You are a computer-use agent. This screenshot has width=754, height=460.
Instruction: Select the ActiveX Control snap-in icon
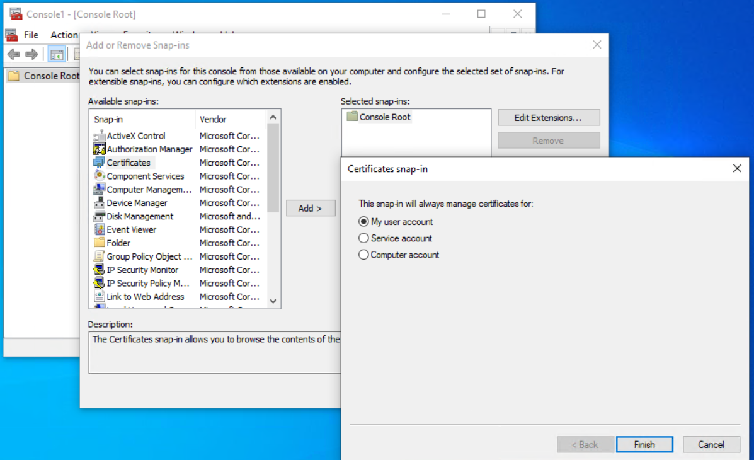point(99,136)
